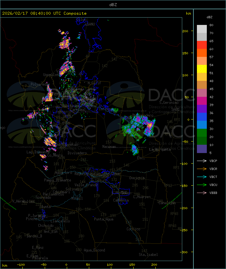This screenshot has width=226, height=269.
Task: Click the Carmensa map label
Action: (121, 200)
